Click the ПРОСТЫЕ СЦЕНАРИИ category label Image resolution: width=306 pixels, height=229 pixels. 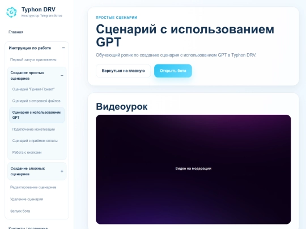[x=116, y=18]
